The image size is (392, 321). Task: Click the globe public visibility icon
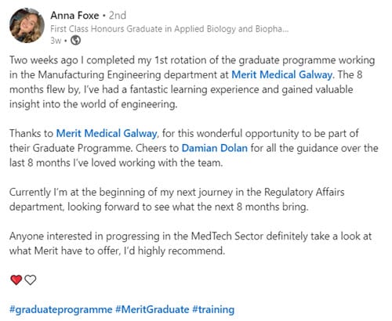(76, 41)
